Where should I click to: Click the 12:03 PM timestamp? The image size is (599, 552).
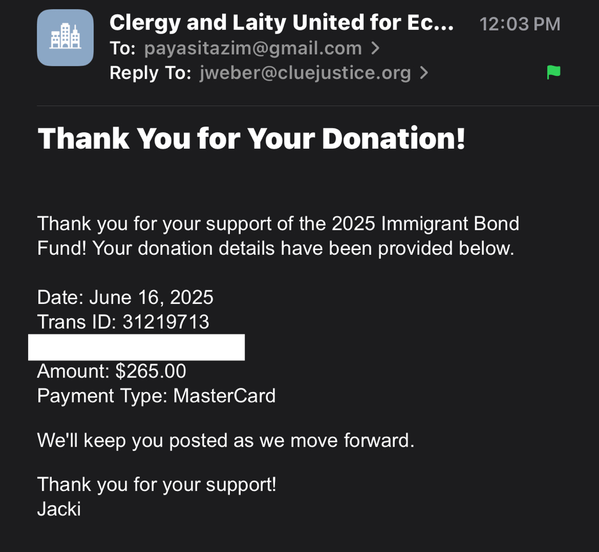coord(520,24)
